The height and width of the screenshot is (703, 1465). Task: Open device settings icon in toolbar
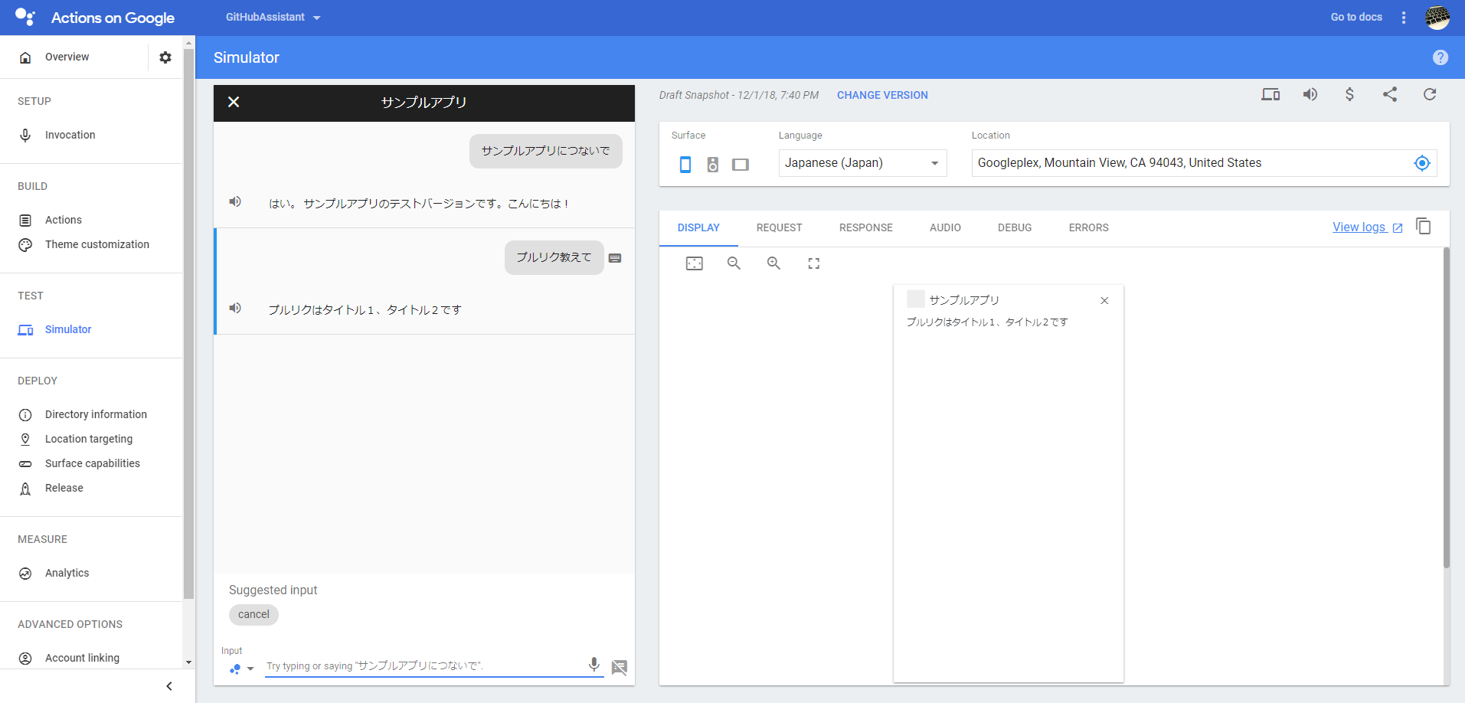(1271, 95)
